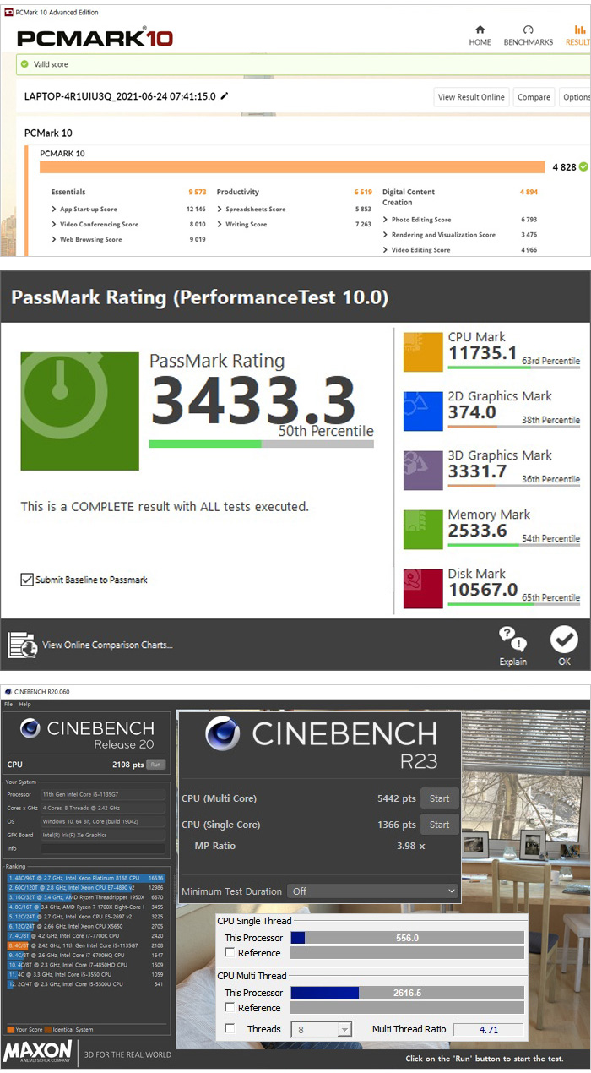This screenshot has height=1073, width=591.
Task: Select ranking row Intel Core i7-7700K CPU
Action: point(86,936)
